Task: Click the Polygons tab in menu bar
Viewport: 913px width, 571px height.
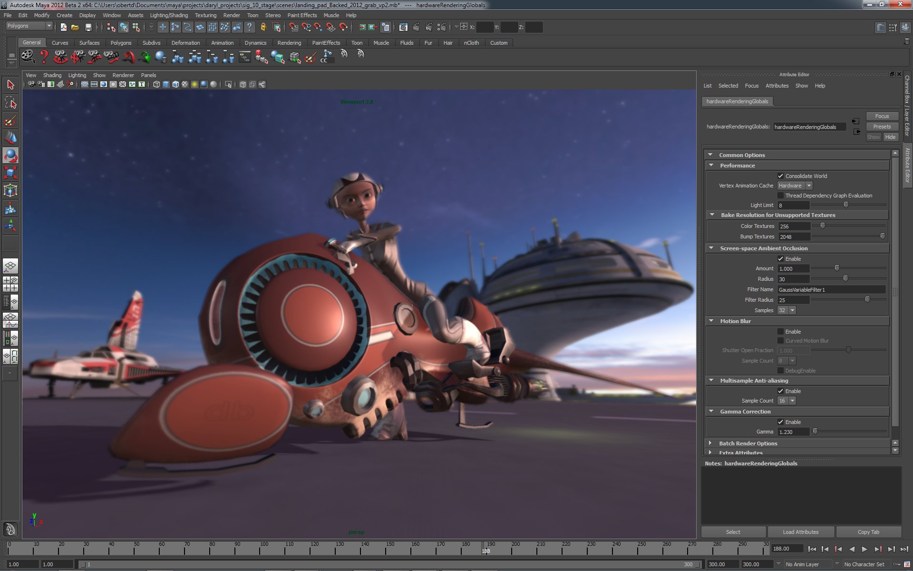Action: pos(121,43)
